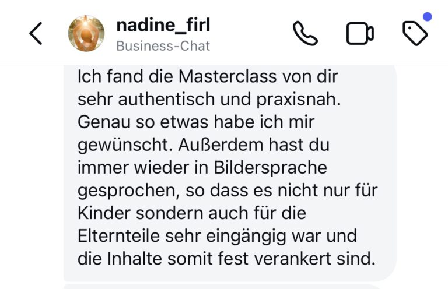Open nadine_firl's profile picture
The width and height of the screenshot is (448, 289).
(x=86, y=33)
